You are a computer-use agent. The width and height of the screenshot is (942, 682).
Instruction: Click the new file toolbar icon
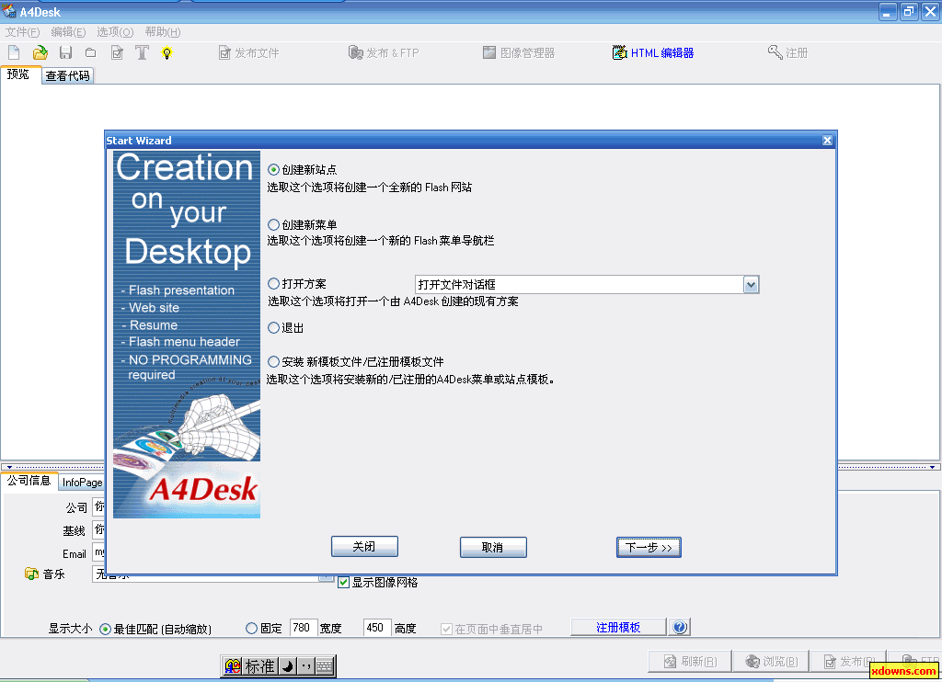point(14,52)
